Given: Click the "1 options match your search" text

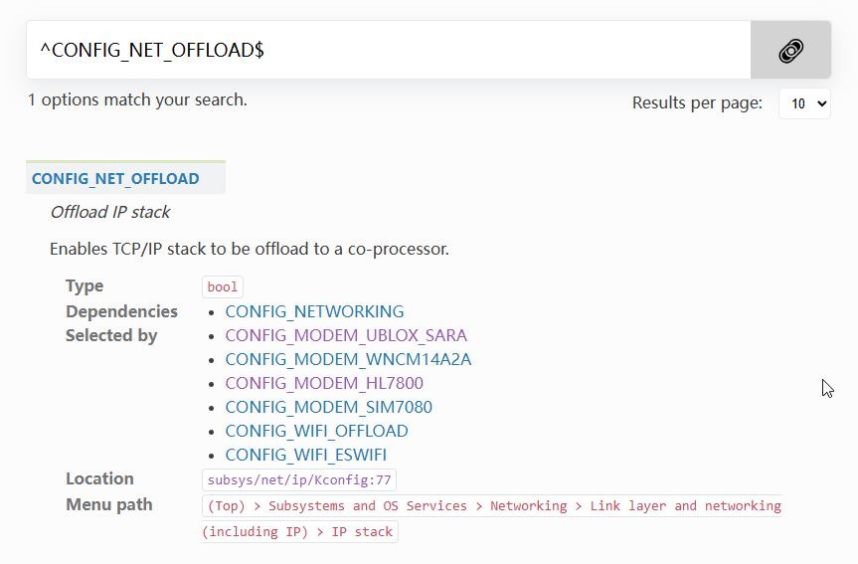Looking at the screenshot, I should coord(137,99).
